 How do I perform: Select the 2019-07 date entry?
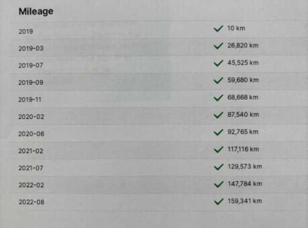pos(31,65)
